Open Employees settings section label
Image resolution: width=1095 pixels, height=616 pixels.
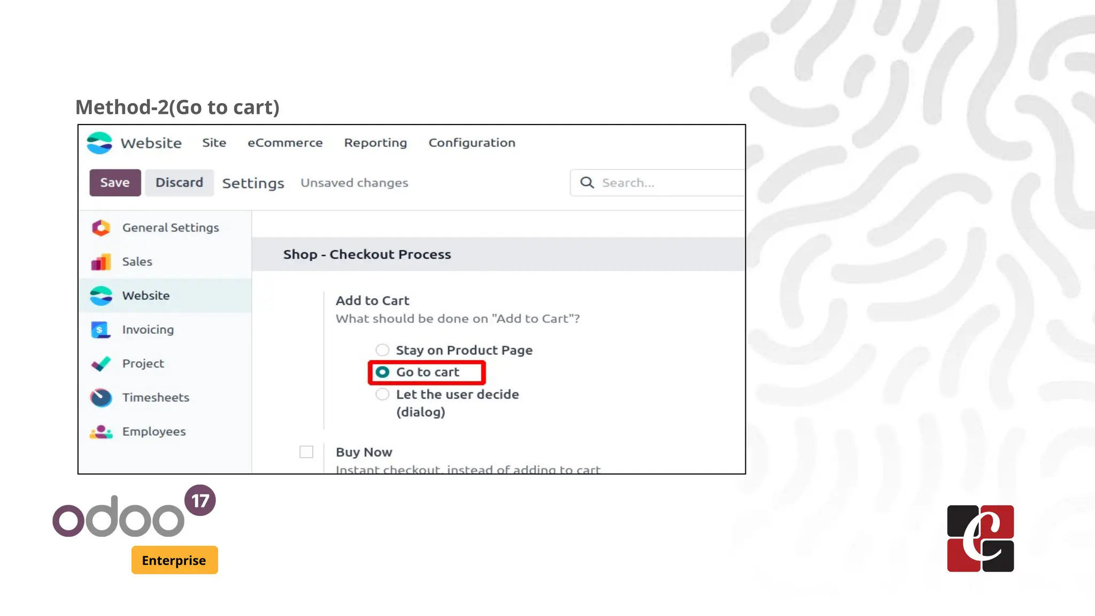153,432
